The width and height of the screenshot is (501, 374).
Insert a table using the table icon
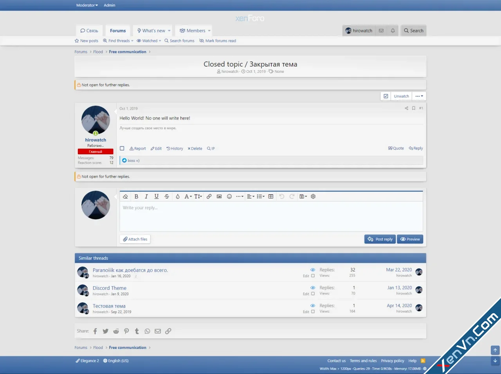270,196
